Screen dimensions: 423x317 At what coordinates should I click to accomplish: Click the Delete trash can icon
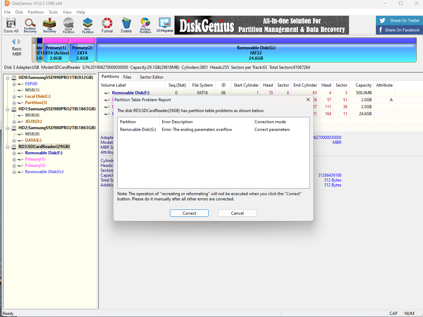pos(126,25)
